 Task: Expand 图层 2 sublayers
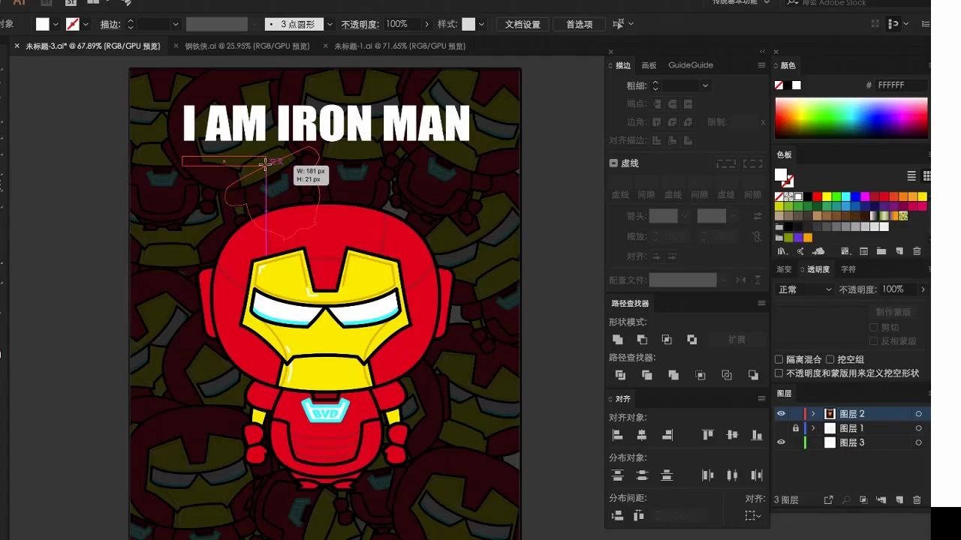(x=813, y=414)
